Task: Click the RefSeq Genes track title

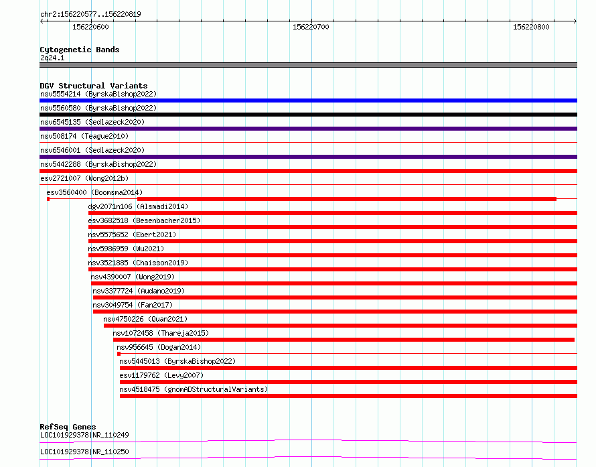Action: pos(68,427)
